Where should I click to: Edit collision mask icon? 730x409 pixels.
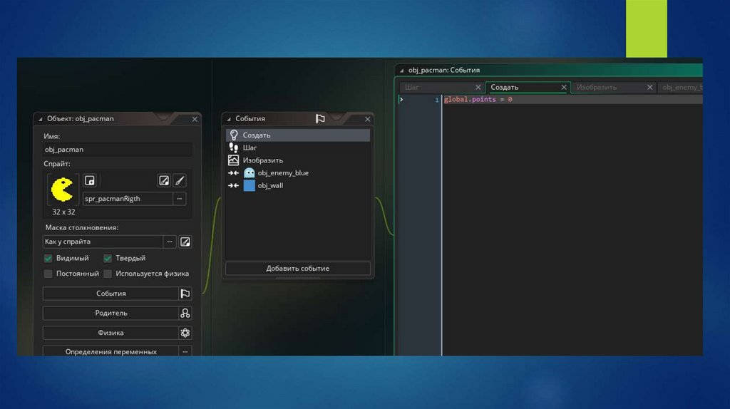point(185,242)
